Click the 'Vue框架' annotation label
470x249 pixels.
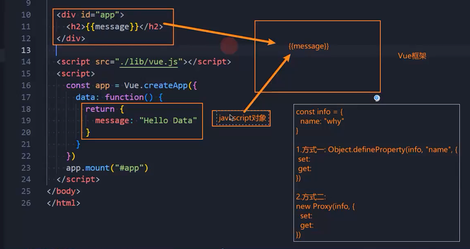point(412,56)
